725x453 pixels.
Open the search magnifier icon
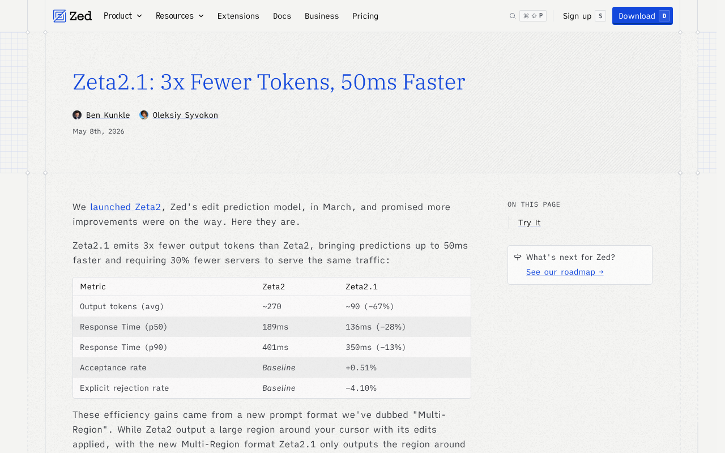pos(513,16)
